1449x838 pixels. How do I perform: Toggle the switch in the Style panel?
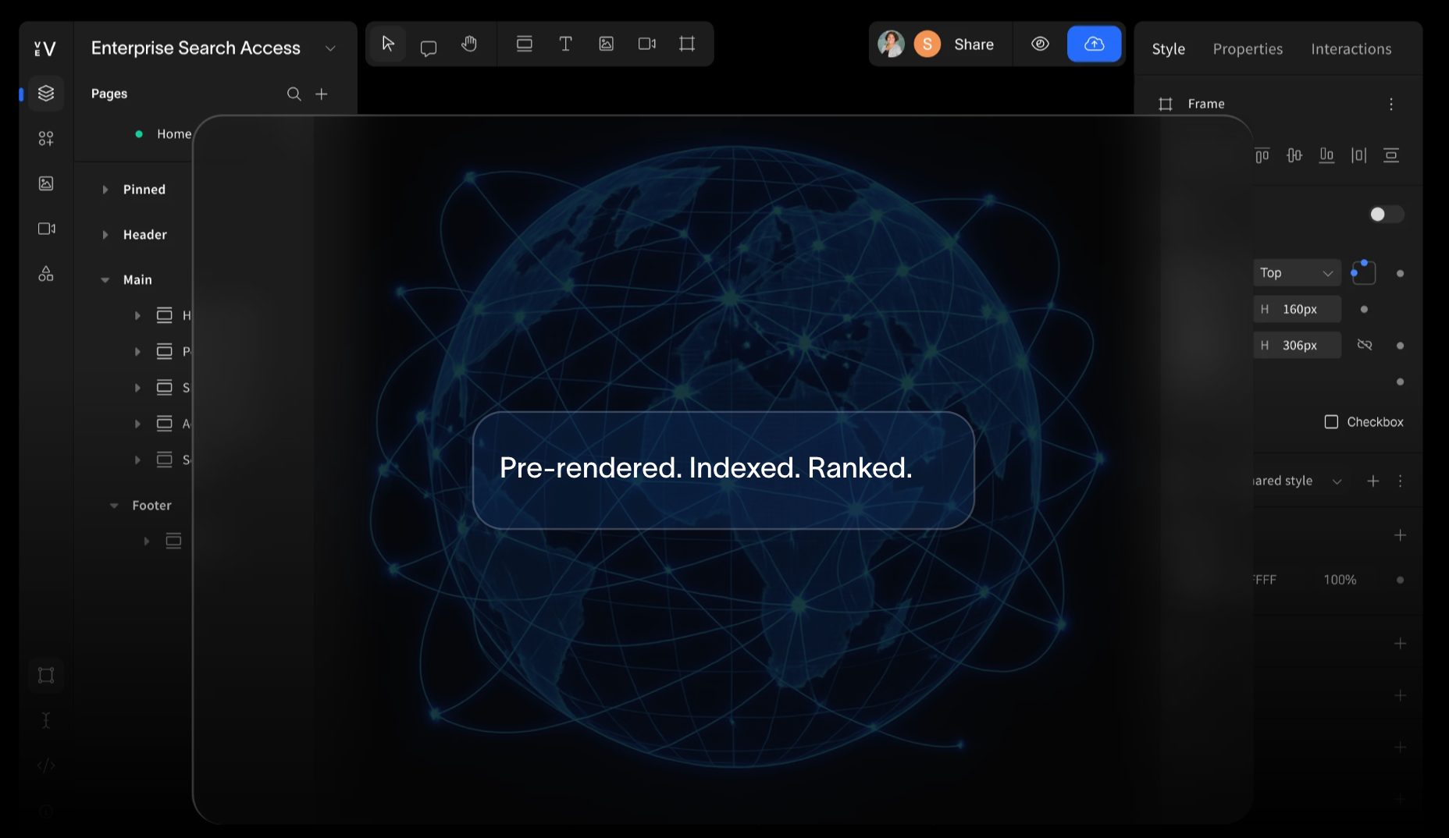click(x=1386, y=214)
